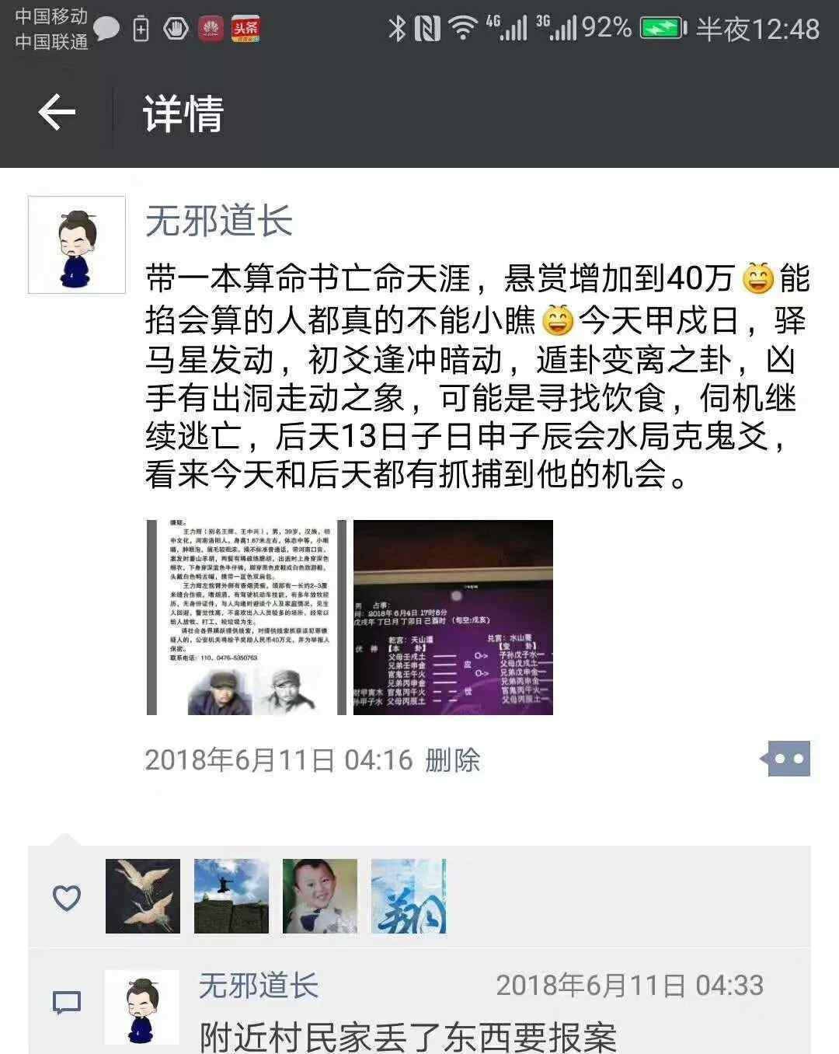Open the like/comment two-dot menu button
This screenshot has height=1054, width=839.
[x=785, y=759]
